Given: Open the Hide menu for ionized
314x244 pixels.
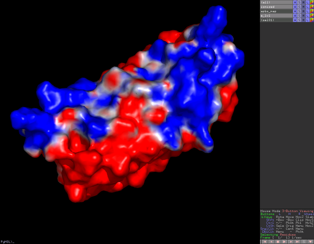Looking at the screenshot, I should [303, 6].
